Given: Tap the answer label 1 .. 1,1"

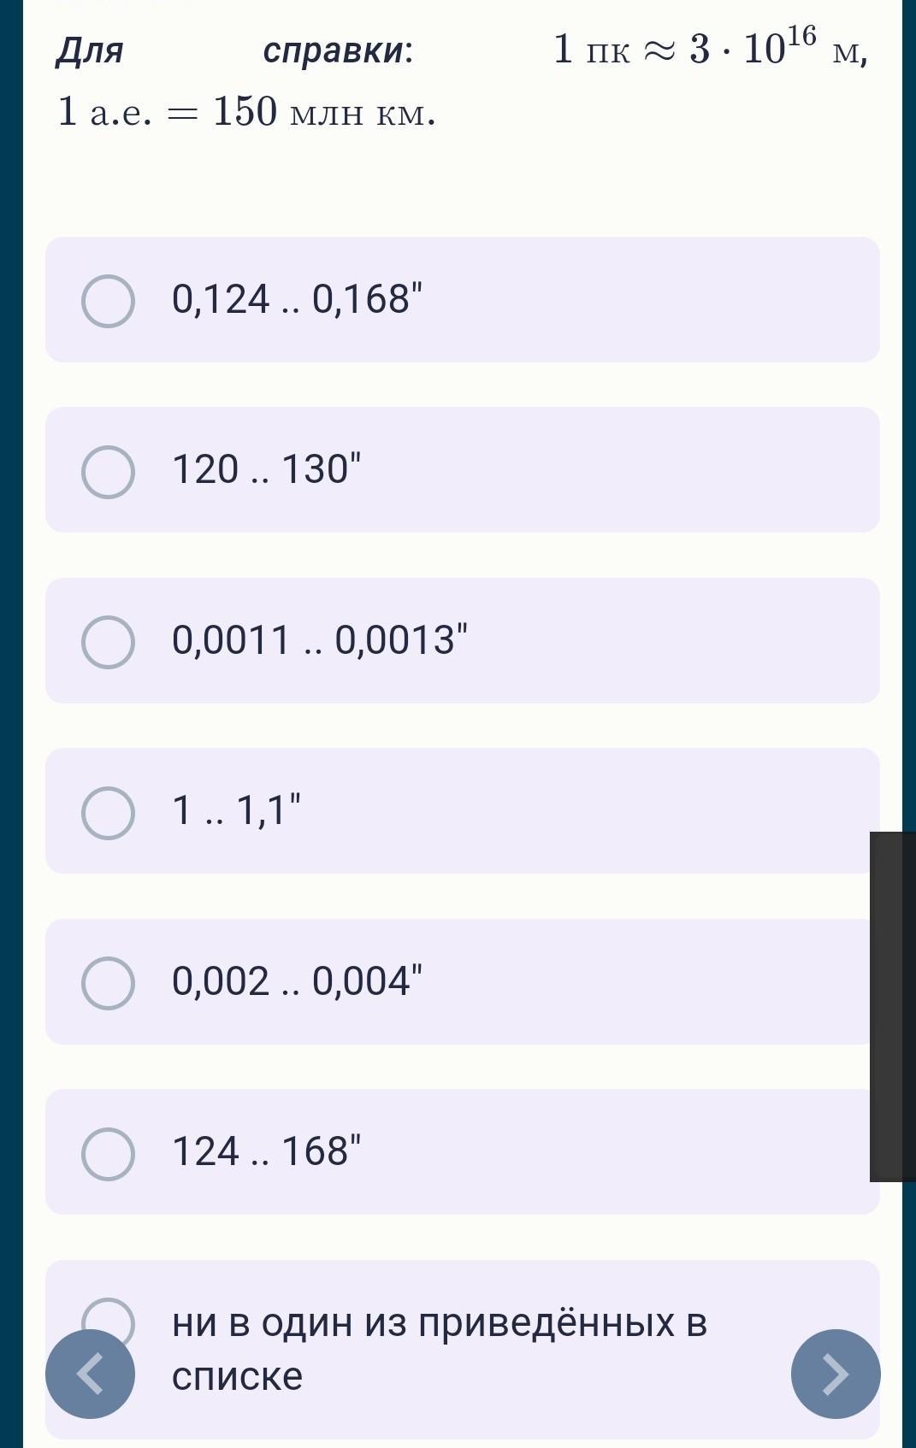Looking at the screenshot, I should pos(236,809).
